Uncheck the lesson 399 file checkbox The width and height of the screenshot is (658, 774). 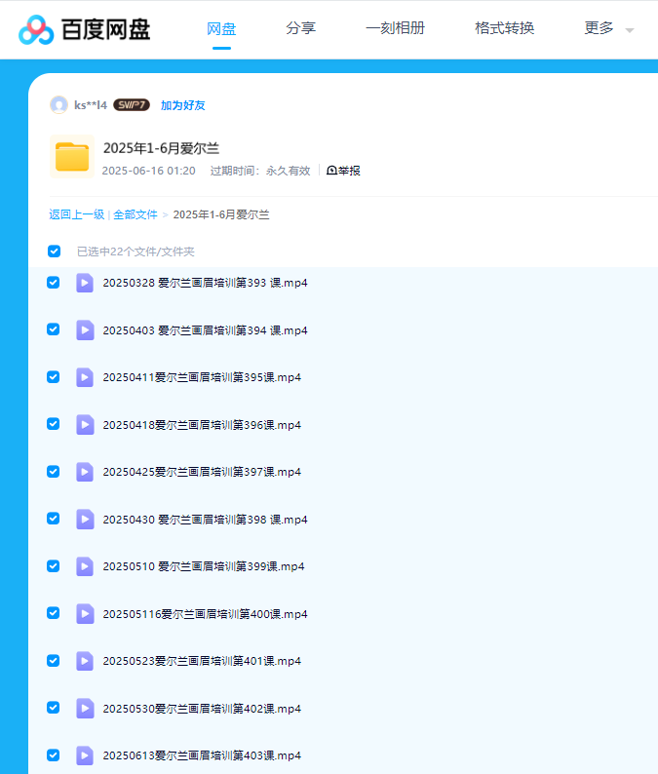(54, 565)
